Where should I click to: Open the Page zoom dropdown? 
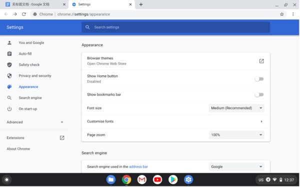tap(236, 135)
